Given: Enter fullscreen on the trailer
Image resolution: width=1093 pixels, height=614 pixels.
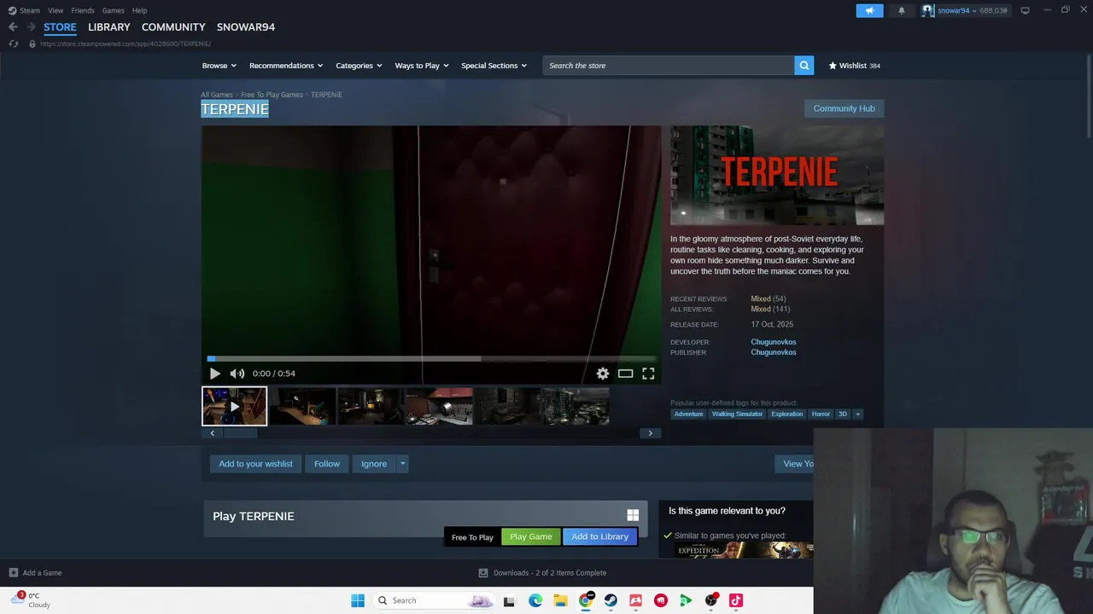Looking at the screenshot, I should coord(648,374).
